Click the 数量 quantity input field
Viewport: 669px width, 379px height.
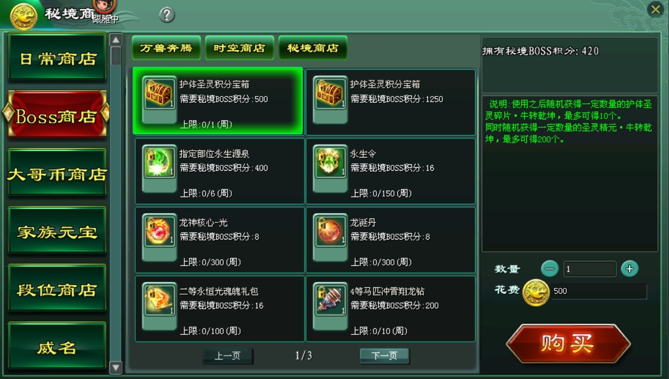click(590, 269)
